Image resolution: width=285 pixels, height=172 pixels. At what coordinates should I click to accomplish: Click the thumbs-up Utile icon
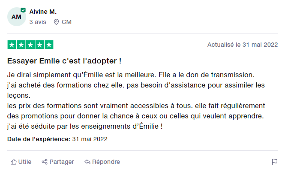13,162
